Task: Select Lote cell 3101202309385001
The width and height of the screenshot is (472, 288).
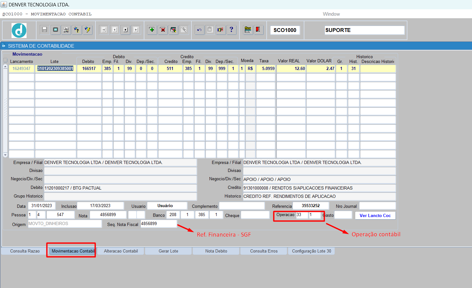Action: pos(55,68)
